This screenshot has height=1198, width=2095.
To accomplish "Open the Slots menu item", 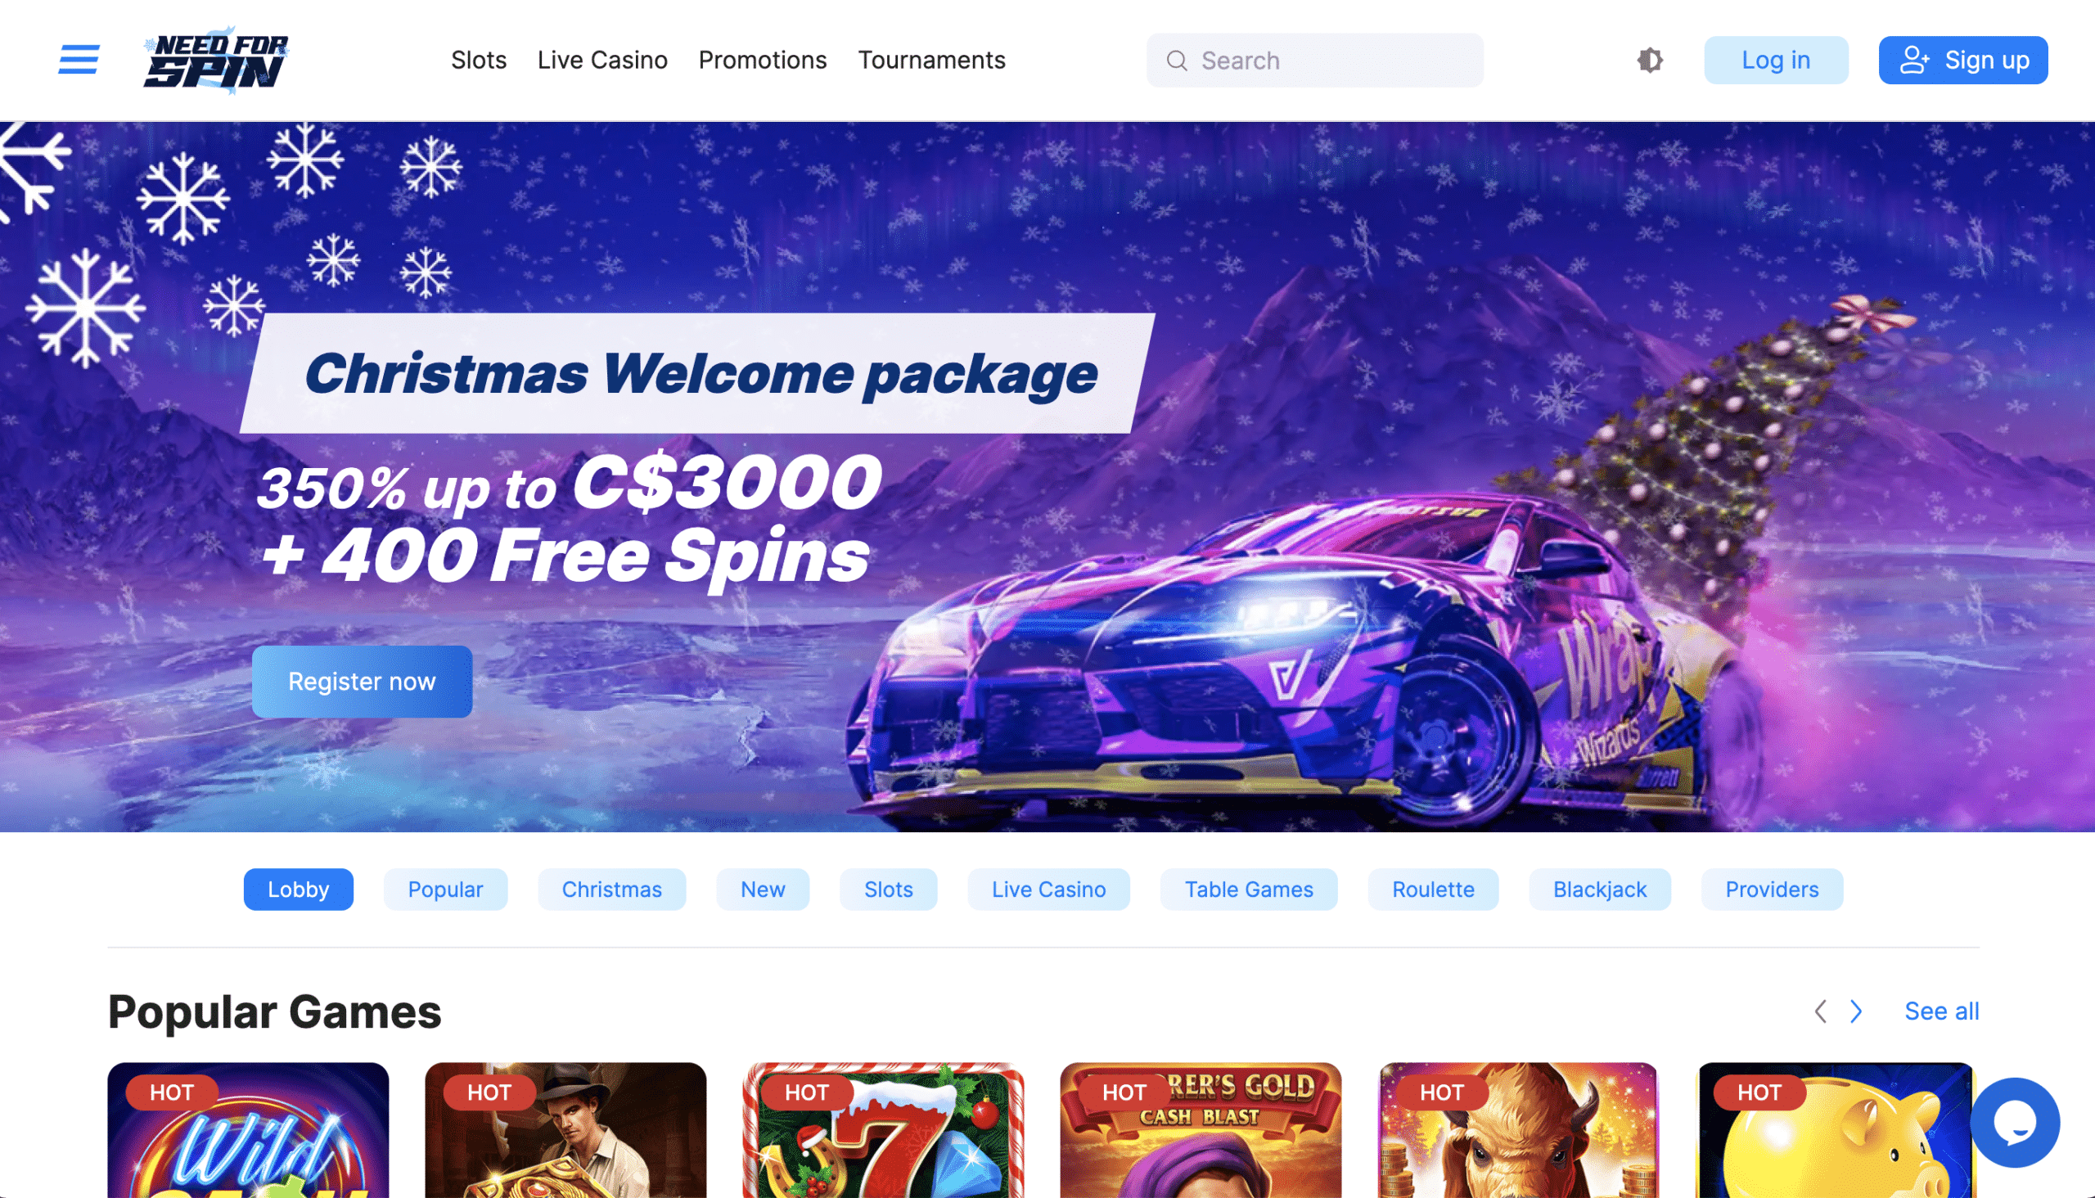I will [479, 60].
